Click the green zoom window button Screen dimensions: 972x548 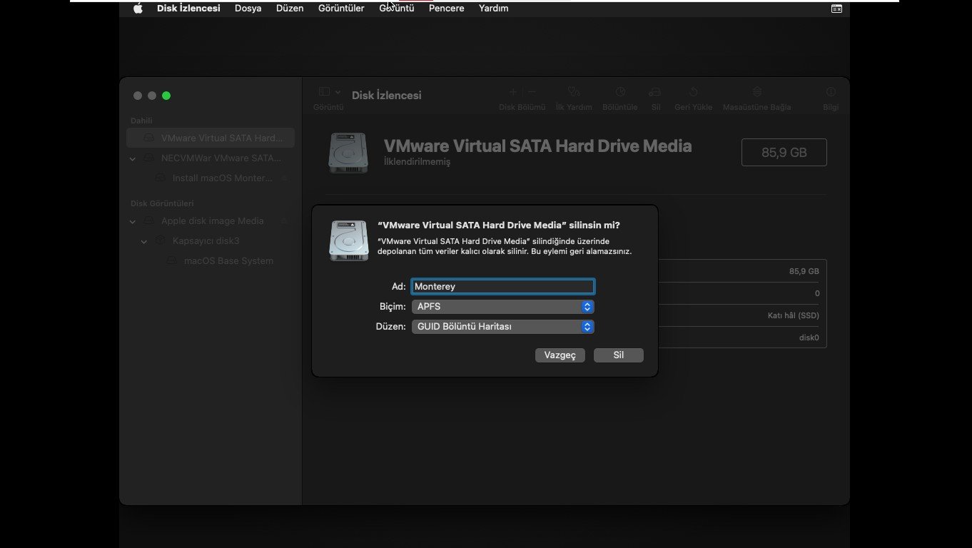click(x=166, y=96)
